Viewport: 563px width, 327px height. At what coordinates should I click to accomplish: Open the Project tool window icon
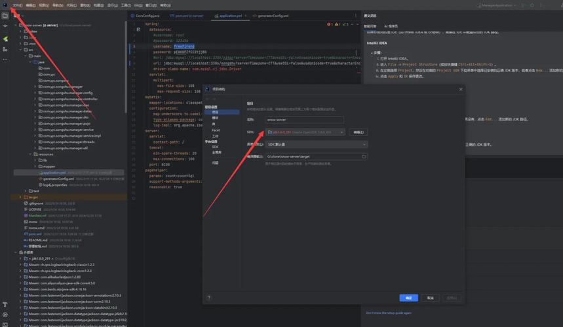(5, 16)
